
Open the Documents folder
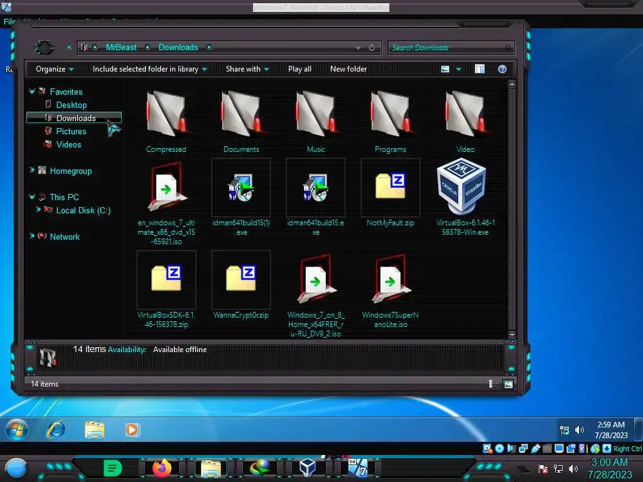coord(241,121)
